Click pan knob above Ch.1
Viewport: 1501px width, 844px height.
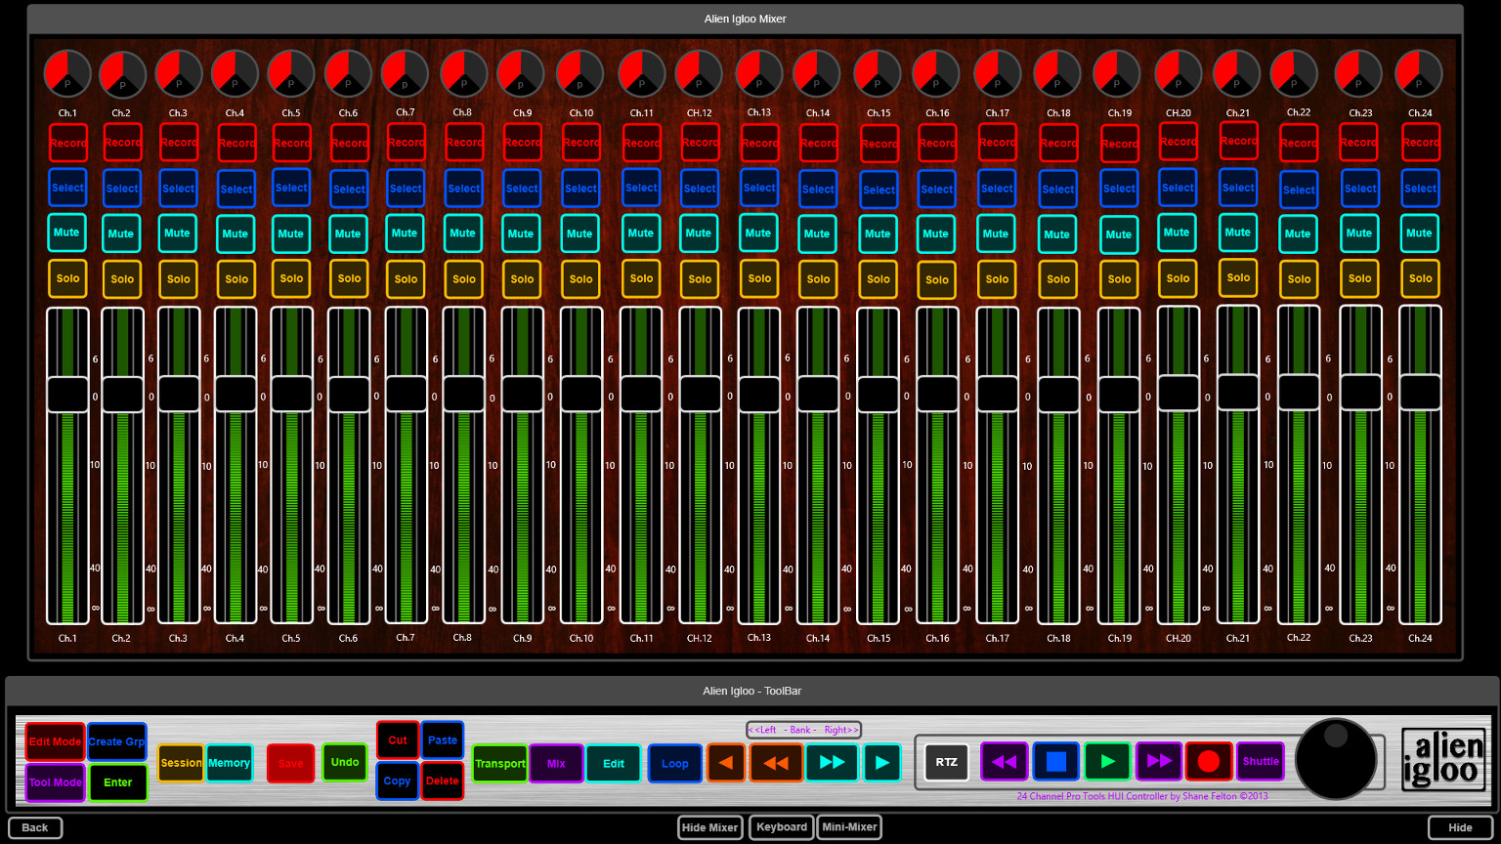[x=67, y=74]
